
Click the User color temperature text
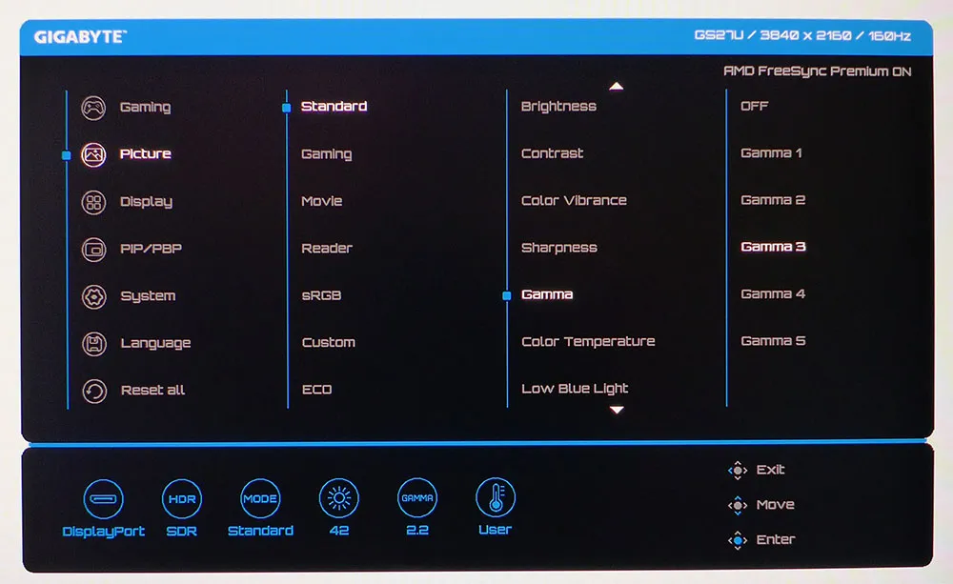pyautogui.click(x=496, y=530)
